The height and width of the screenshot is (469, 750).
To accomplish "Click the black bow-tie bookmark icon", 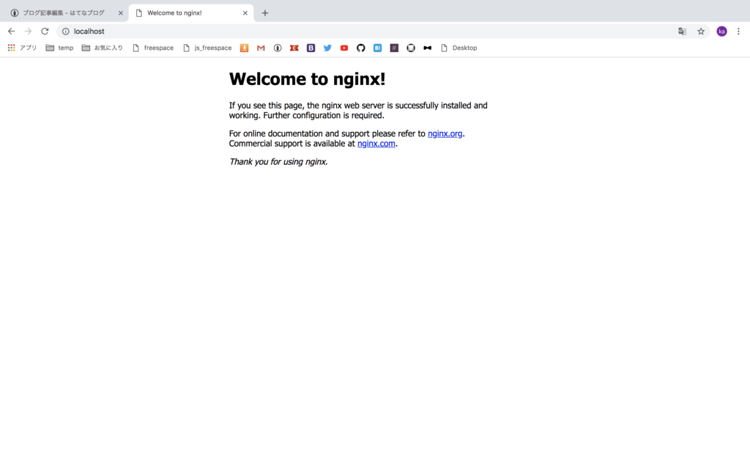I will [428, 48].
